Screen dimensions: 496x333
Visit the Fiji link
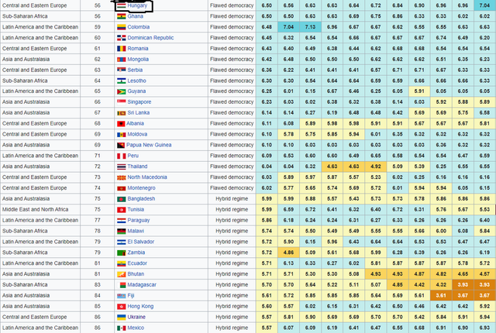coord(131,295)
